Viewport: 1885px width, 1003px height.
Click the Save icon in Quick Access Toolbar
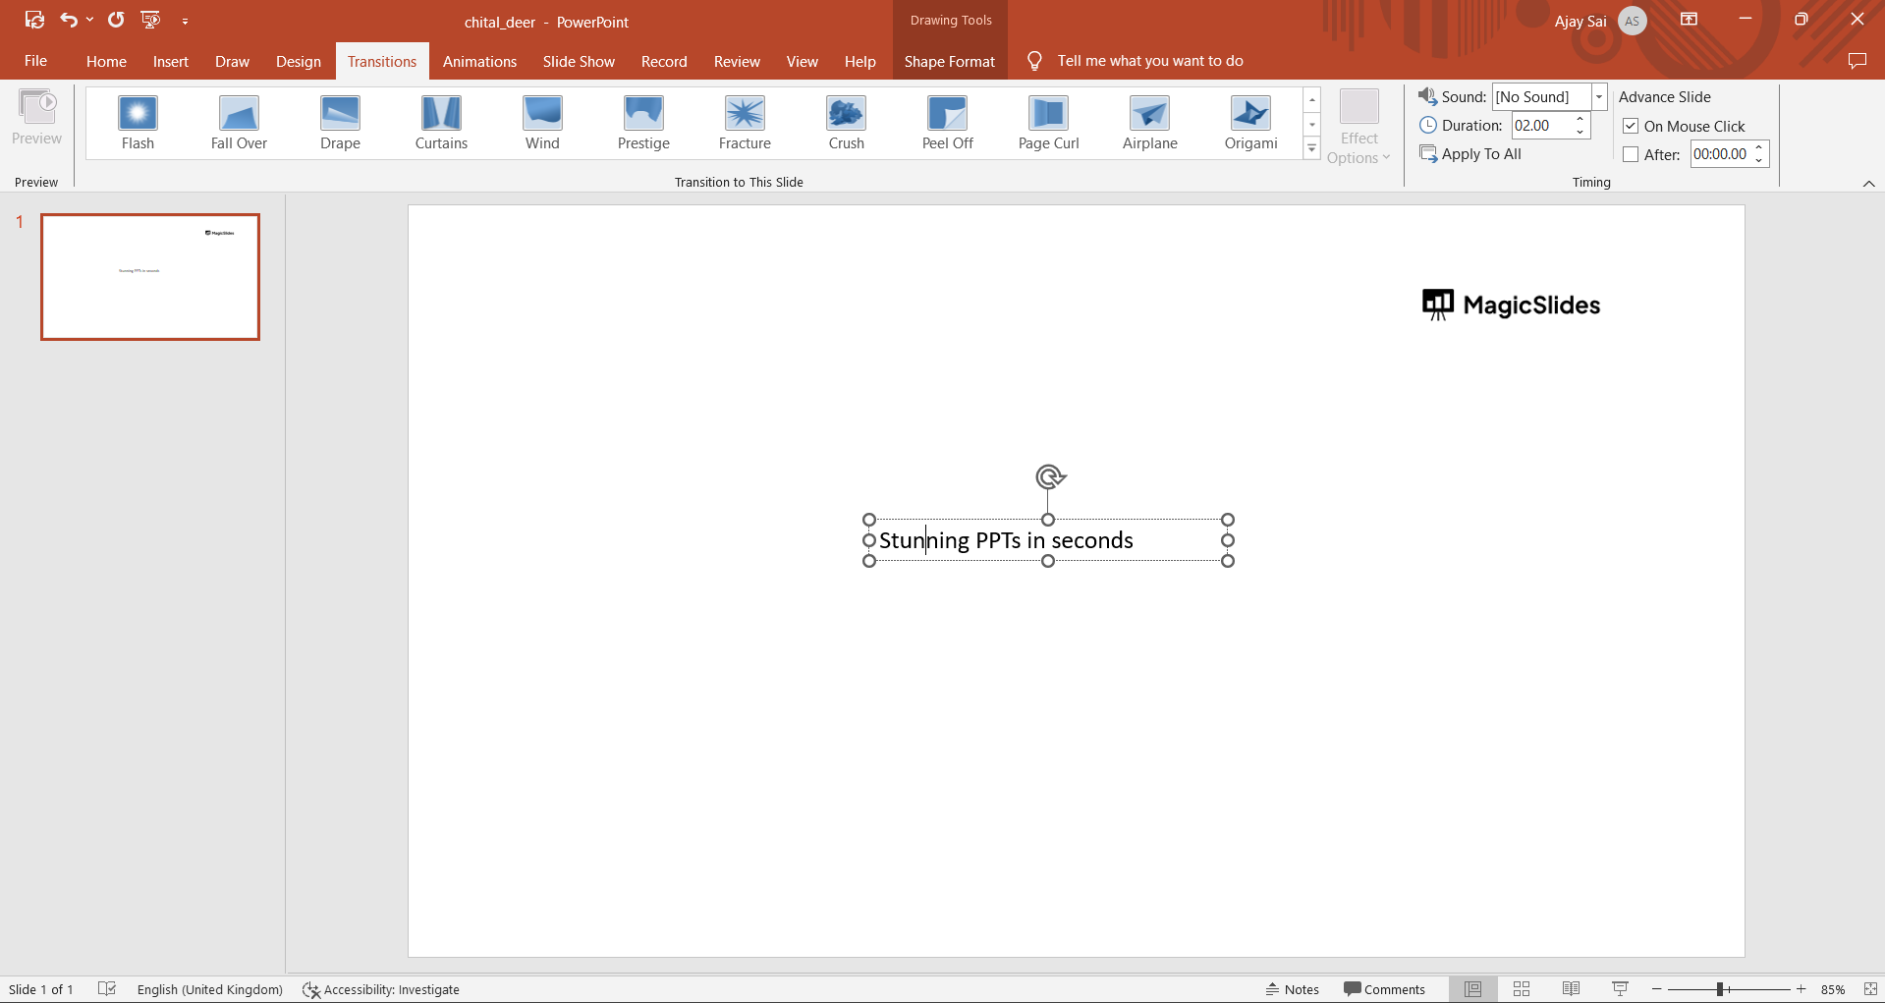[x=34, y=20]
